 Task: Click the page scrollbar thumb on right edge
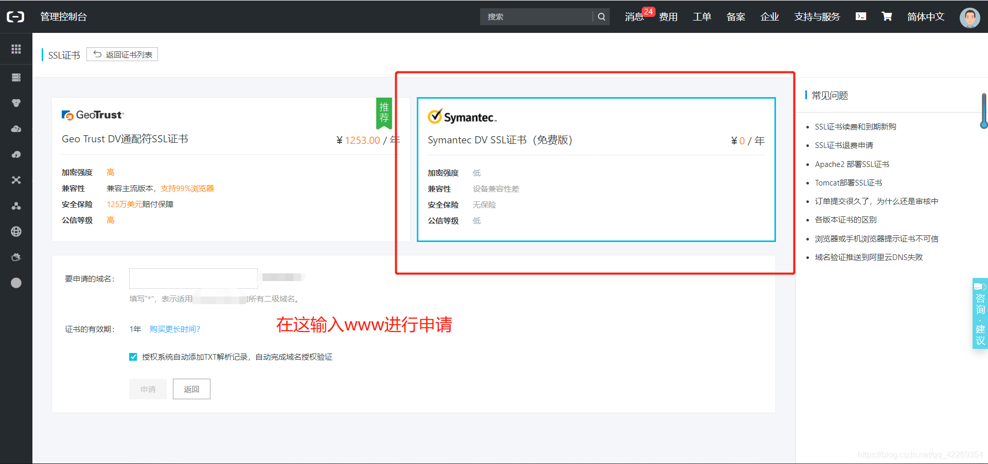click(984, 110)
